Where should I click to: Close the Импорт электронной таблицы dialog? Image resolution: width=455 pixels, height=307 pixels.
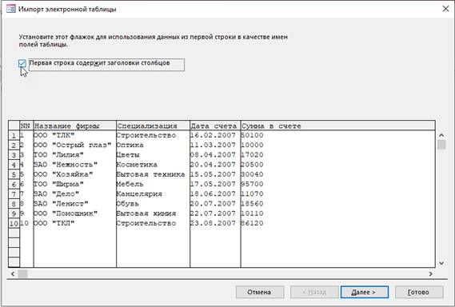pyautogui.click(x=445, y=9)
